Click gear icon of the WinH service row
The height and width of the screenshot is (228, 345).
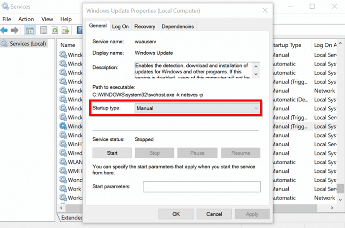coord(63,144)
